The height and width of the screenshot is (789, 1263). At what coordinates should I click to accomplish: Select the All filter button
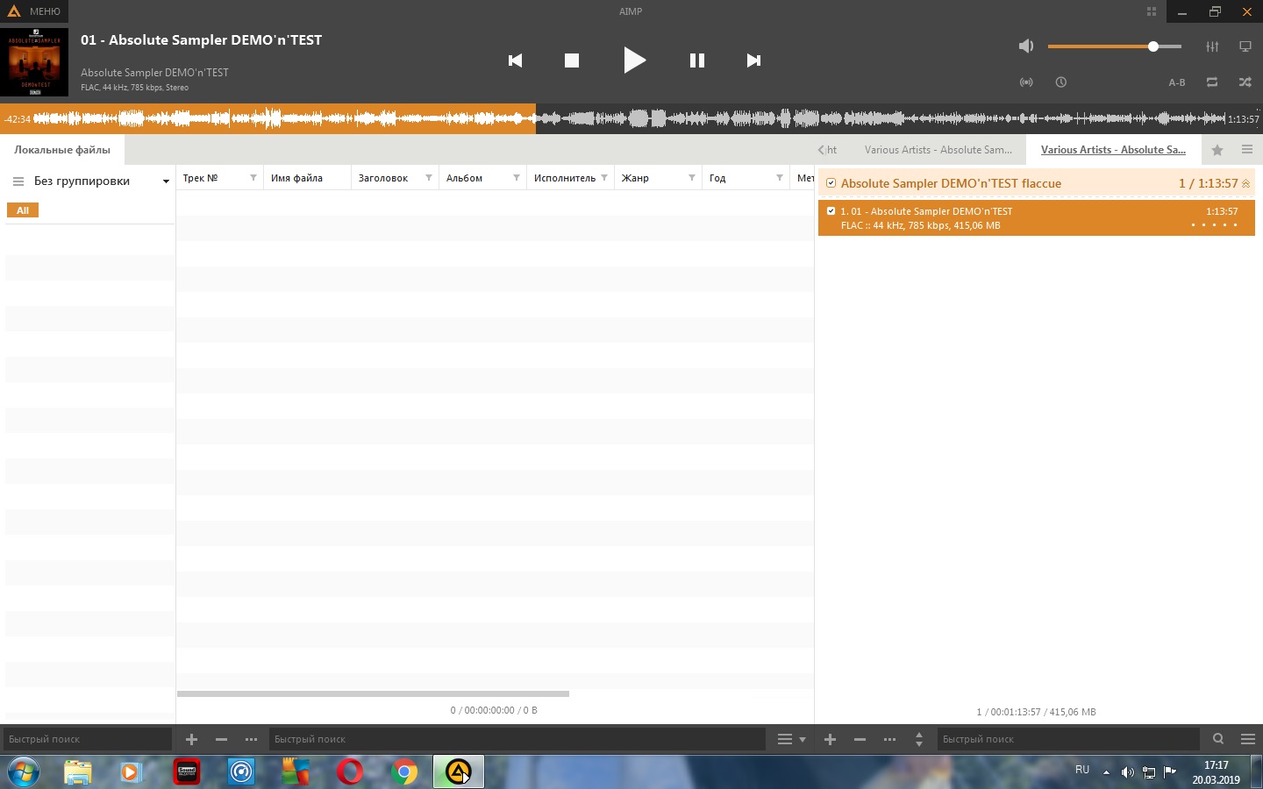click(x=23, y=210)
